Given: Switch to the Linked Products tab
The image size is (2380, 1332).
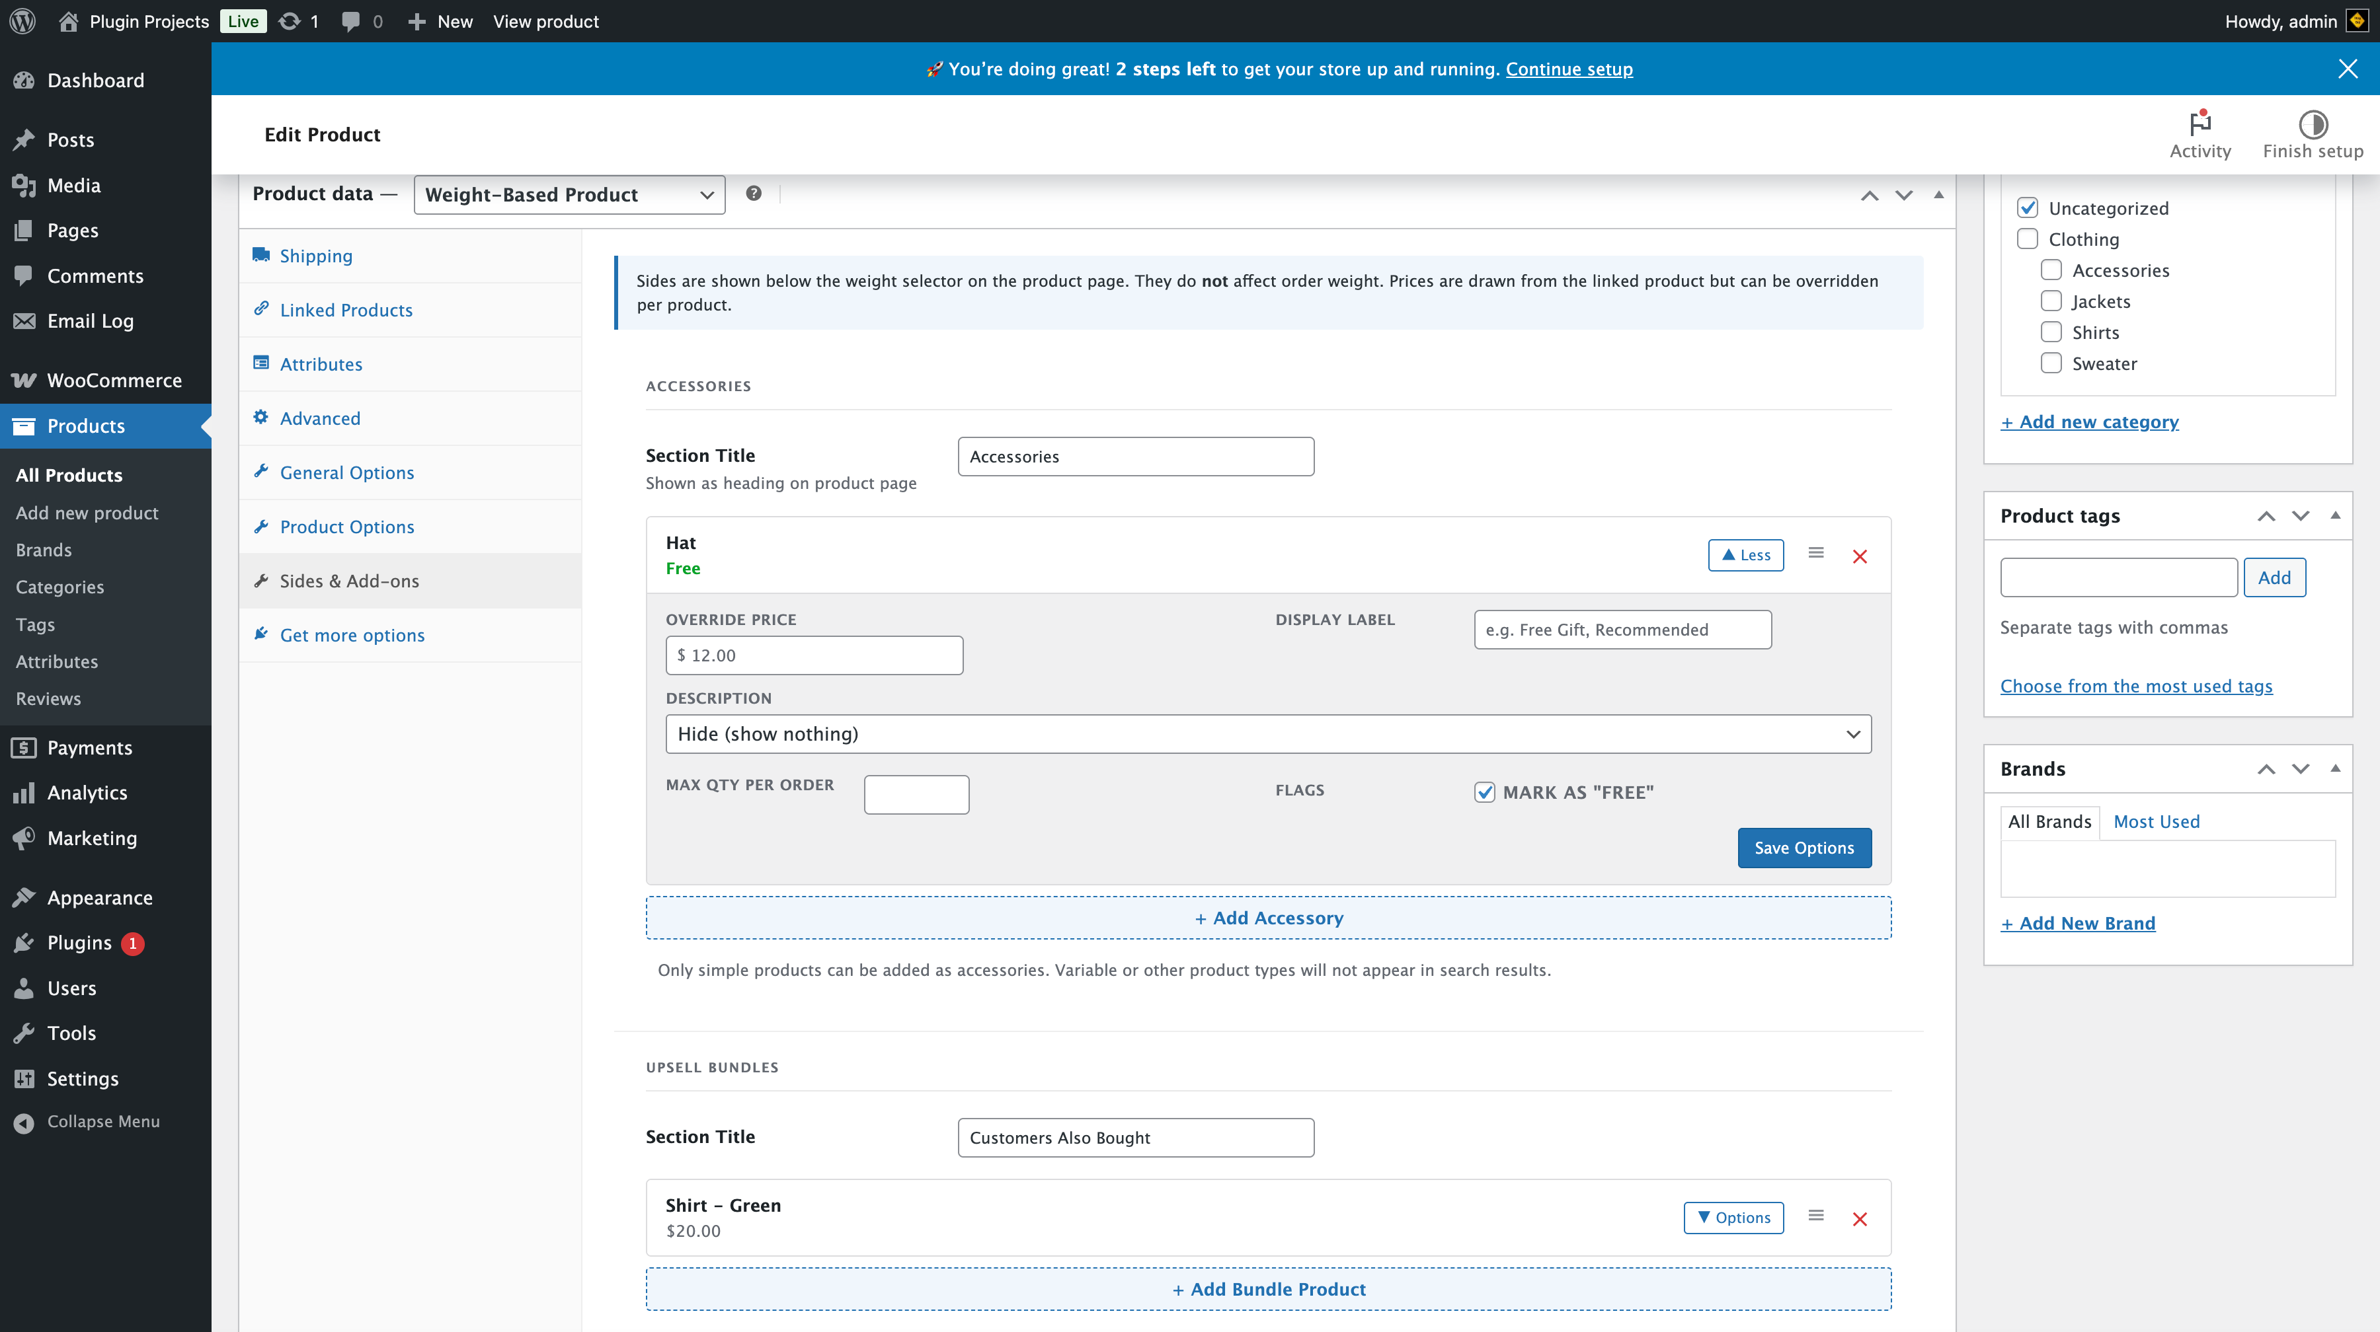Looking at the screenshot, I should 346,309.
